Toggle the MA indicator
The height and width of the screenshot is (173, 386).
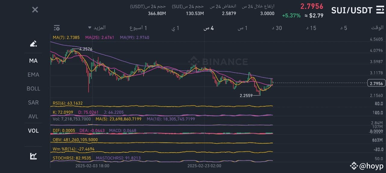click(33, 61)
